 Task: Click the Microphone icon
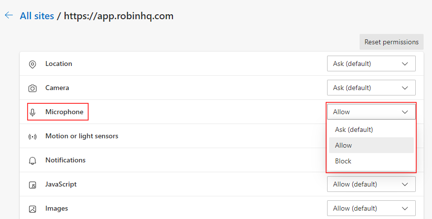tap(33, 112)
